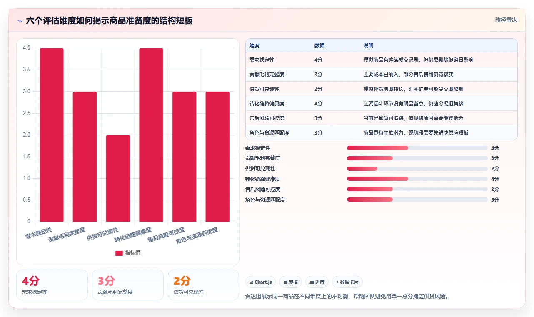Click the 售后风险可控度 bar in chart
This screenshot has height=317, width=534.
184,157
